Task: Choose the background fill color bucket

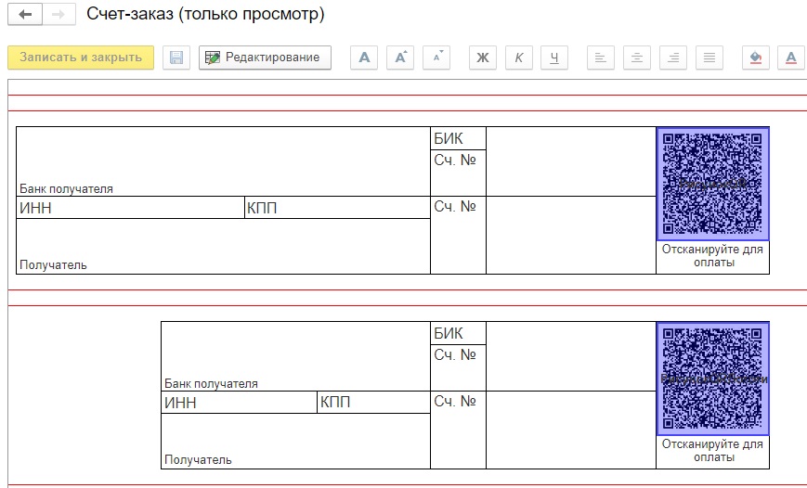Action: click(x=756, y=58)
